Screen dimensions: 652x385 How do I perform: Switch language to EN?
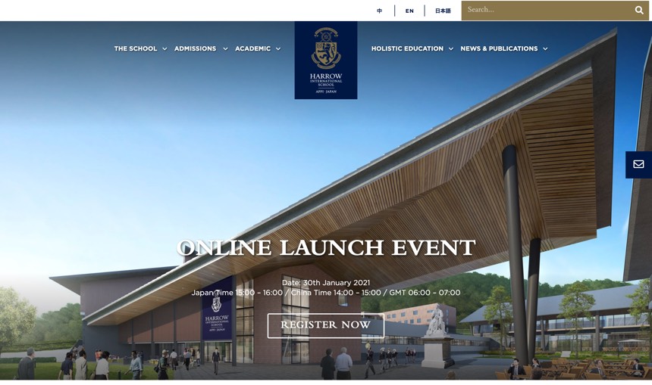tap(409, 11)
